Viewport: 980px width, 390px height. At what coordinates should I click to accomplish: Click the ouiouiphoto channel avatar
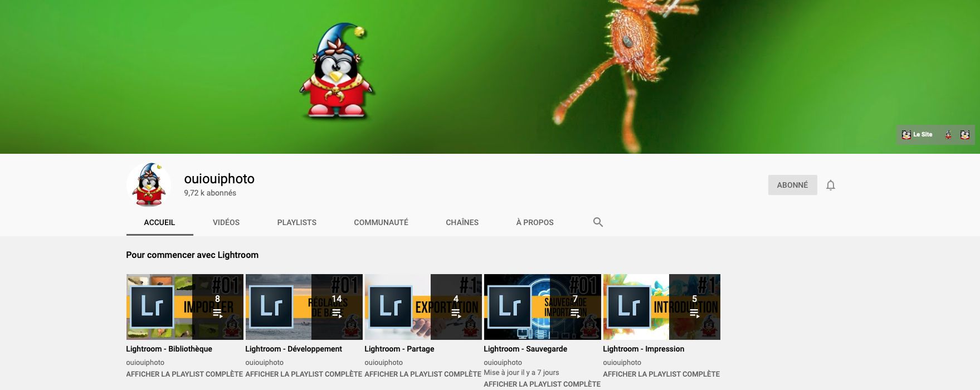pos(149,185)
